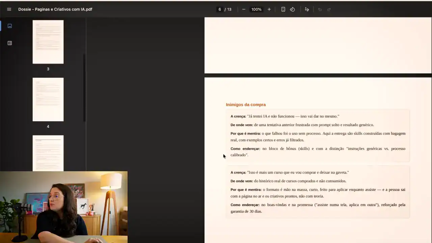Open the PDF viewer sidebar menu

(9, 9)
